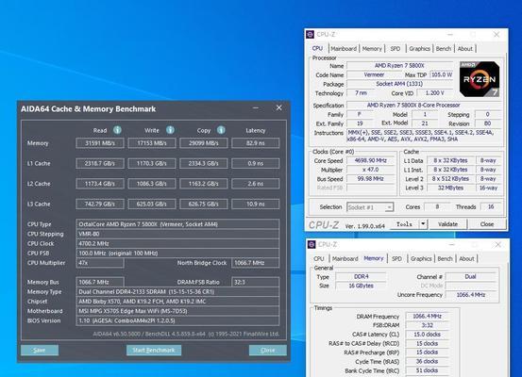Click North Bridge Clock 1066.7 MHz field
Image resolution: width=522 pixels, height=377 pixels.
pyautogui.click(x=256, y=263)
